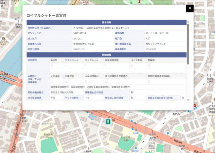The height and width of the screenshot is (153, 215).
Task: Click the popup vertical scrollbar thumb
Action: pos(188,43)
